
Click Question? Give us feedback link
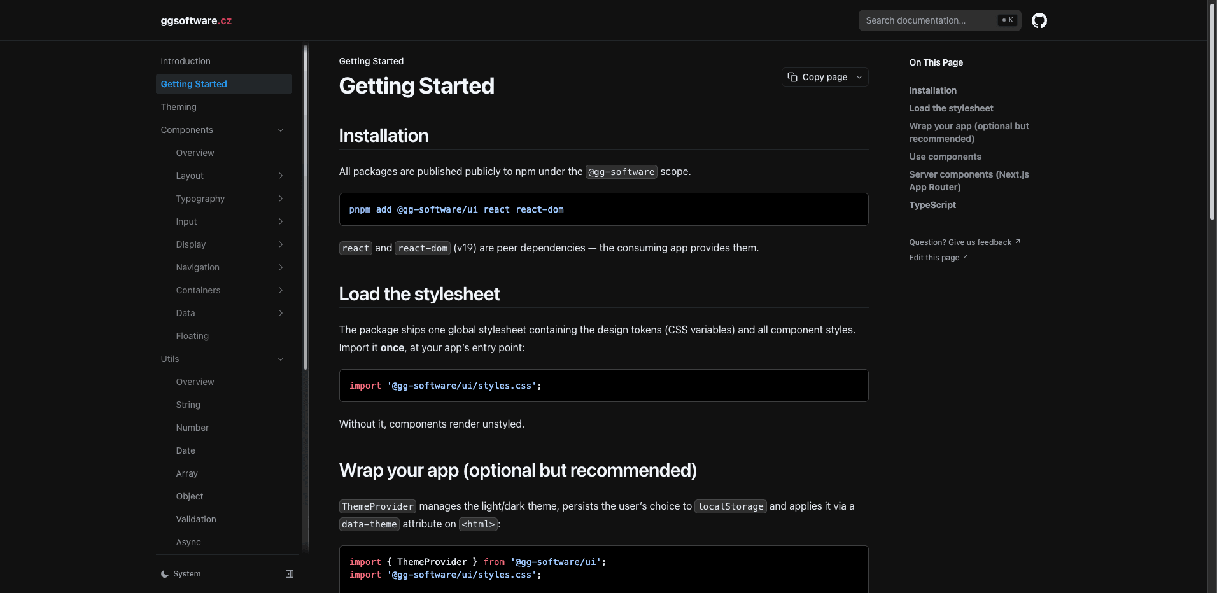tap(964, 242)
